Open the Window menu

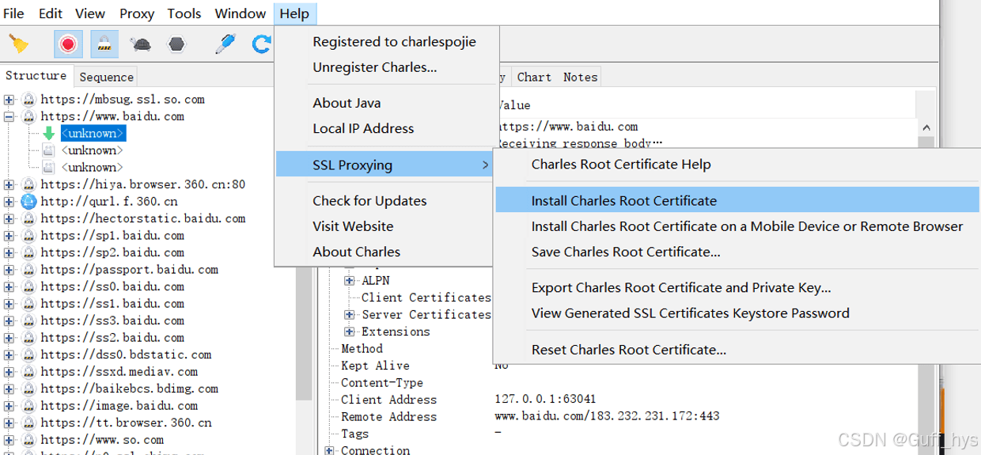[x=241, y=13]
